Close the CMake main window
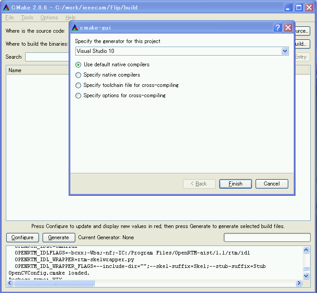The width and height of the screenshot is (317, 293). 309,8
